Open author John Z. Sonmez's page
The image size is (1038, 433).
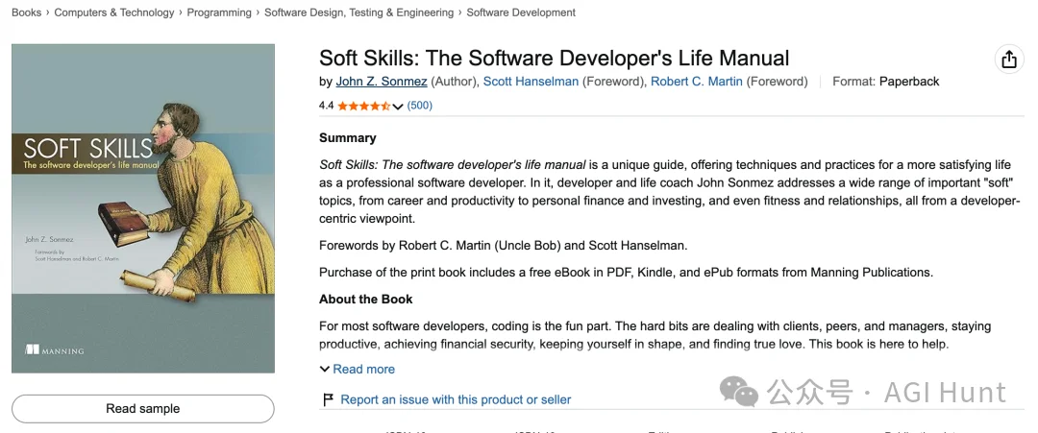(382, 82)
